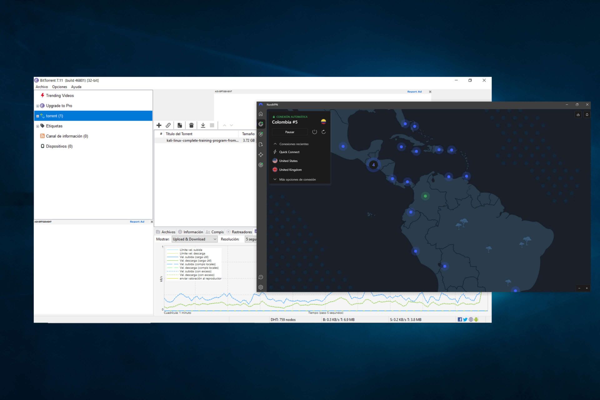Switch to Compis tab

(215, 232)
